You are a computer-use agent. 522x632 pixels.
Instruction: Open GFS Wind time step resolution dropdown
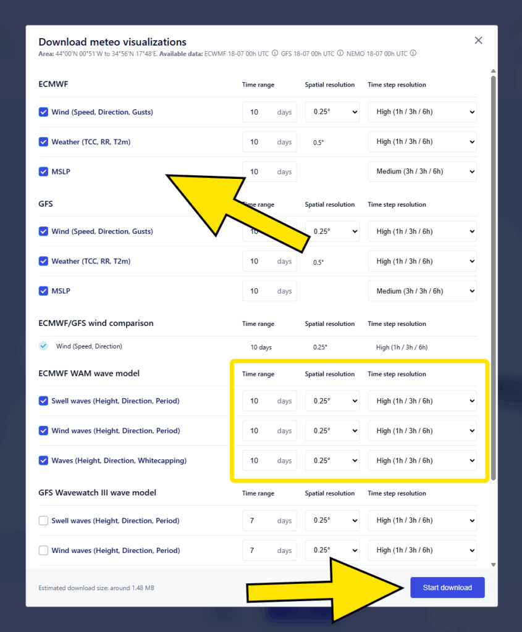423,231
